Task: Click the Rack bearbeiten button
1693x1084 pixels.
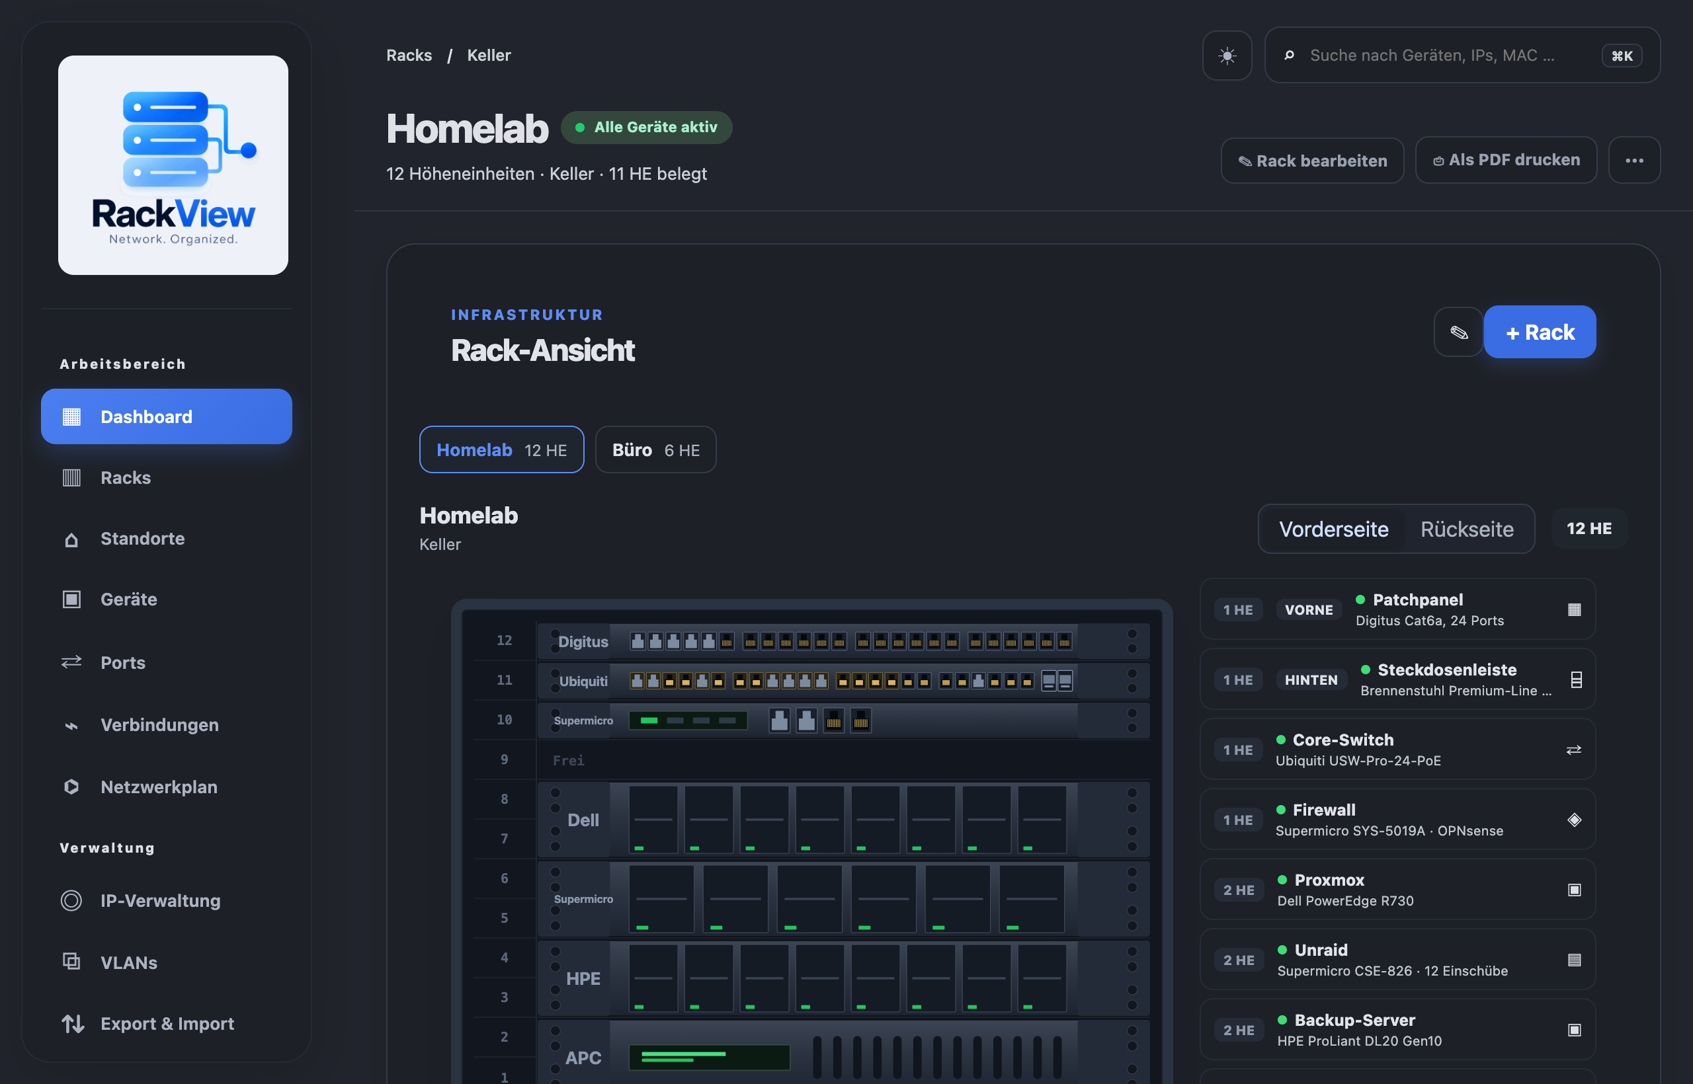Action: [1312, 161]
